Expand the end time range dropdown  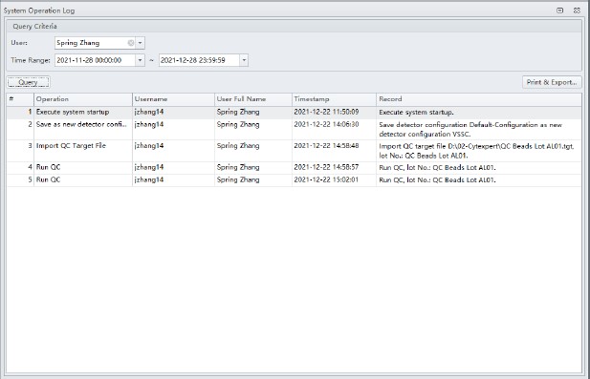tap(244, 60)
